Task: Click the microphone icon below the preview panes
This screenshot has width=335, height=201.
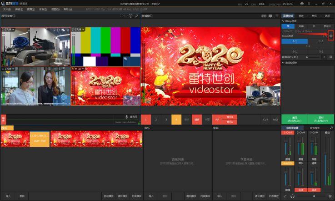Action: [x=127, y=117]
